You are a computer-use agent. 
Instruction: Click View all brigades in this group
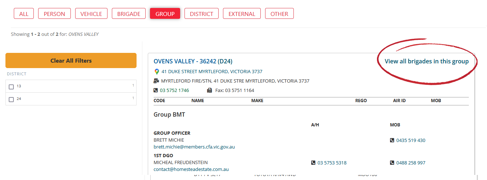pos(427,61)
